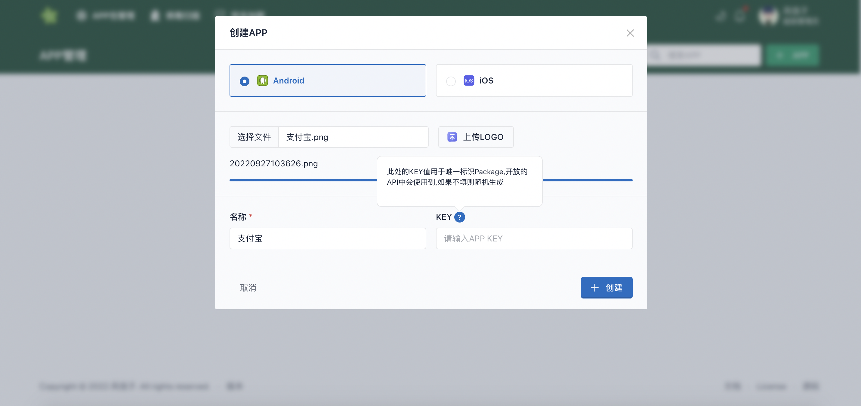Click the KEY help question mark icon

[460, 217]
